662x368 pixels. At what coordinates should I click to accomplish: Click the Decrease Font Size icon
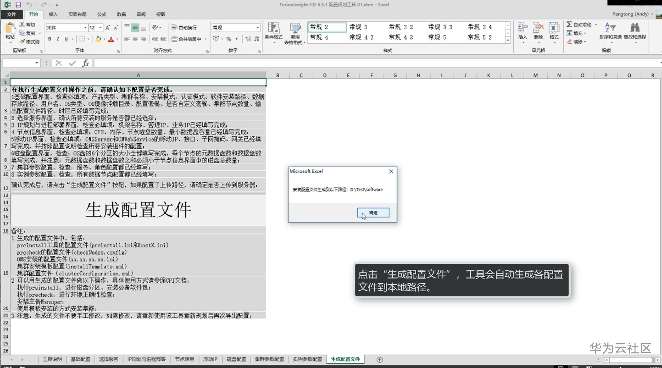[116, 28]
